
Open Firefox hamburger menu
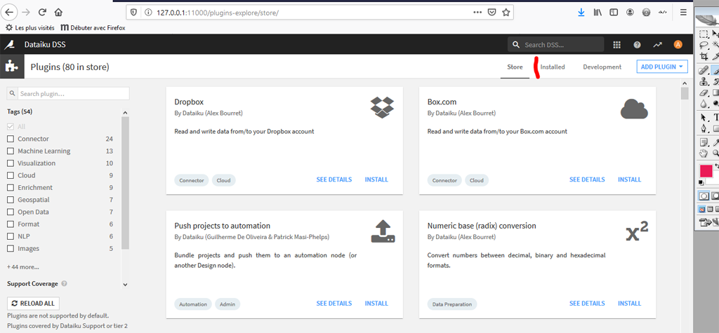point(684,13)
